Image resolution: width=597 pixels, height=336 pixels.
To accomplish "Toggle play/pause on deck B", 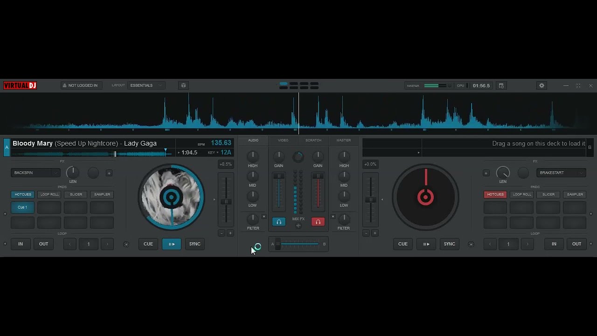I will point(426,244).
